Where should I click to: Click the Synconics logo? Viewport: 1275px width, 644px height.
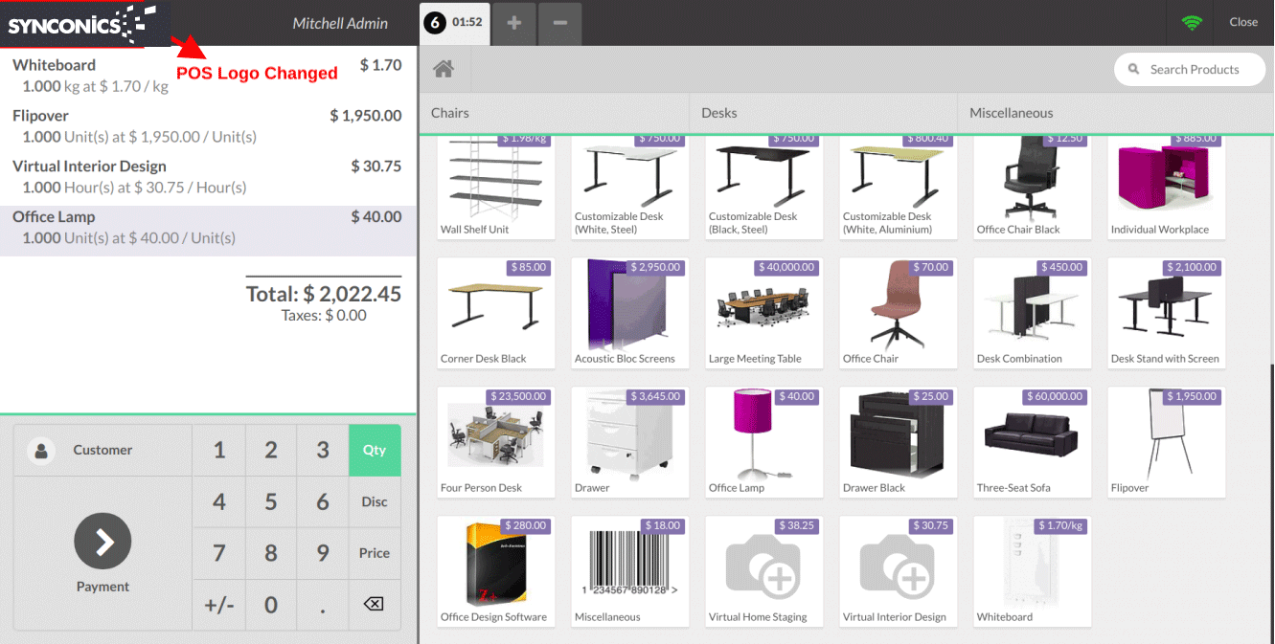click(80, 23)
